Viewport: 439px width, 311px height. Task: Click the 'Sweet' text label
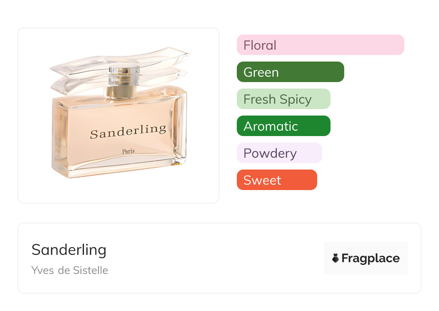pos(262,180)
